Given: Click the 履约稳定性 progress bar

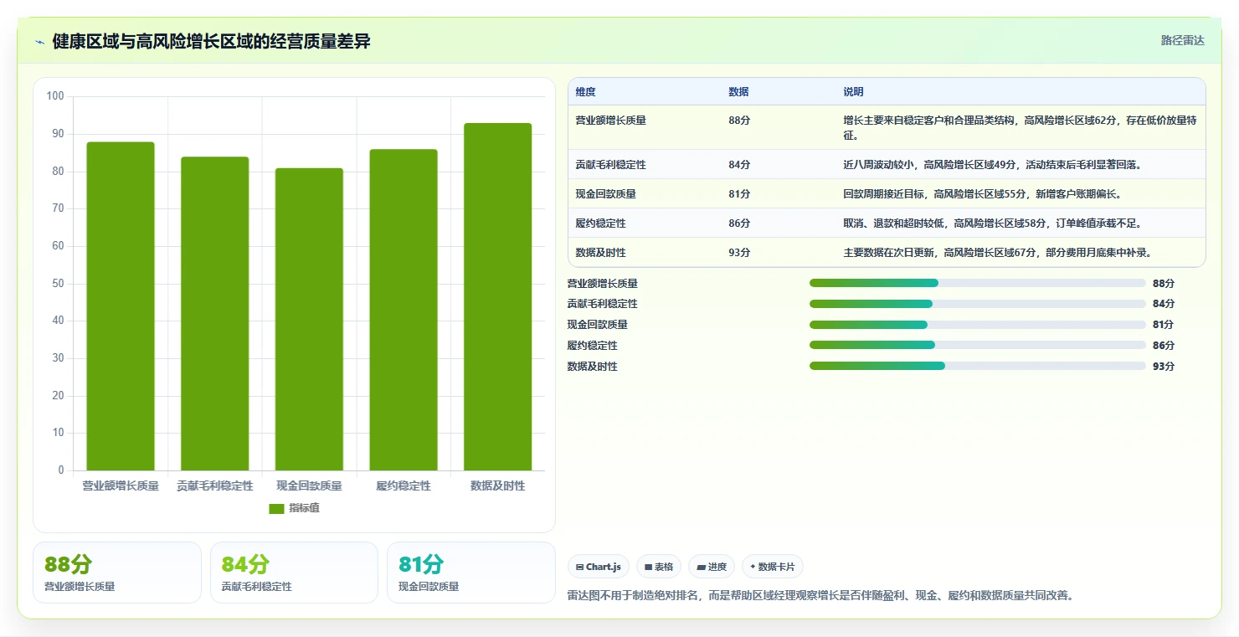Looking at the screenshot, I should (977, 345).
